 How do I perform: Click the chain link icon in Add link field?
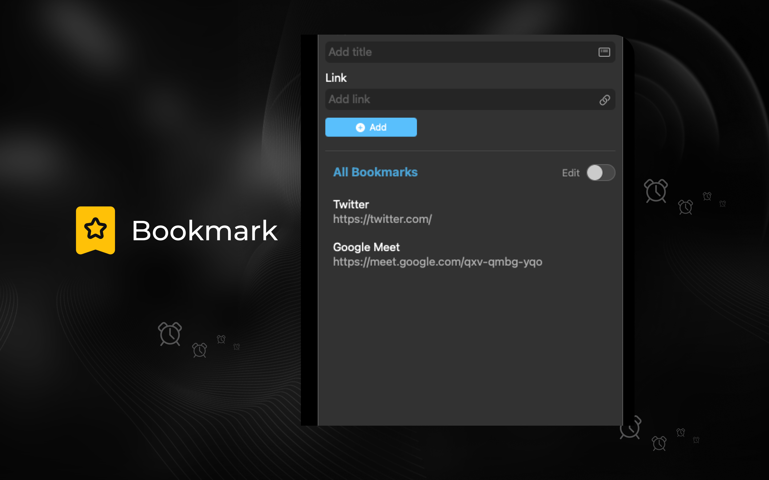coord(604,100)
